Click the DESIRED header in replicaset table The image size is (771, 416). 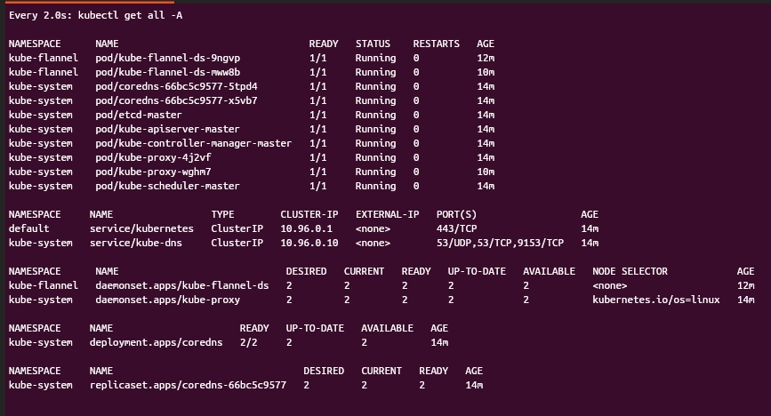(x=324, y=372)
